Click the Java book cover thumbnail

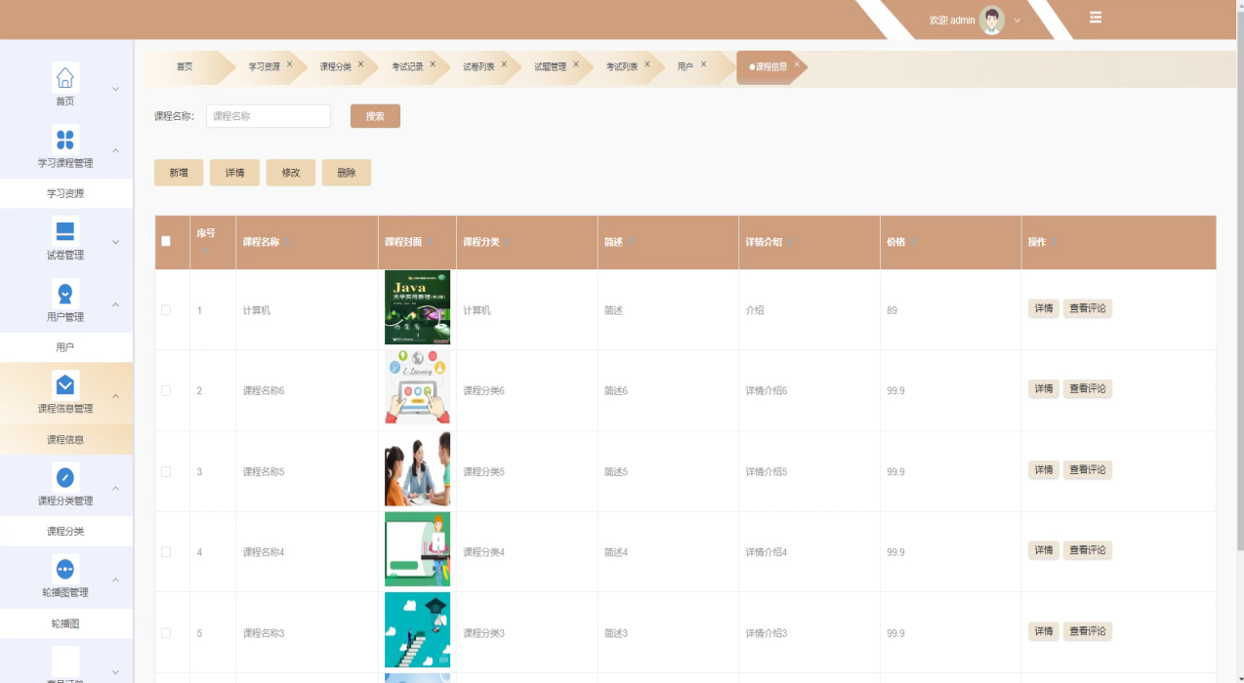coord(417,307)
